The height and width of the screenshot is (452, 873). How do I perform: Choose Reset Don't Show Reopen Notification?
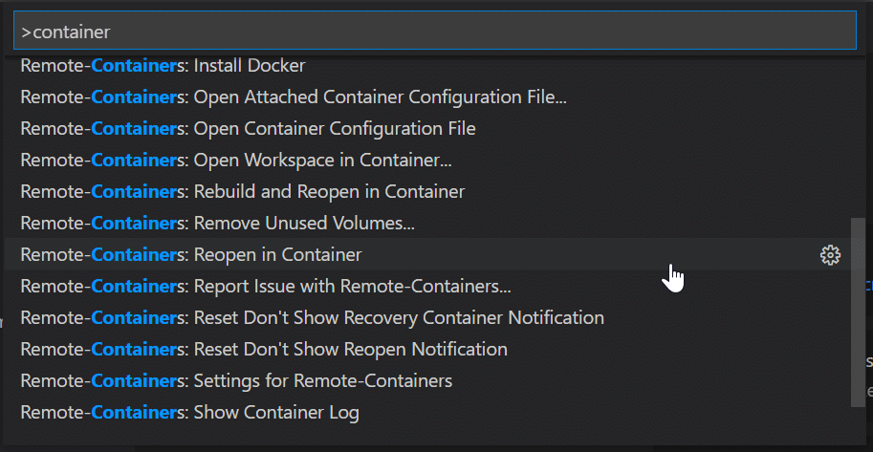tap(427, 349)
